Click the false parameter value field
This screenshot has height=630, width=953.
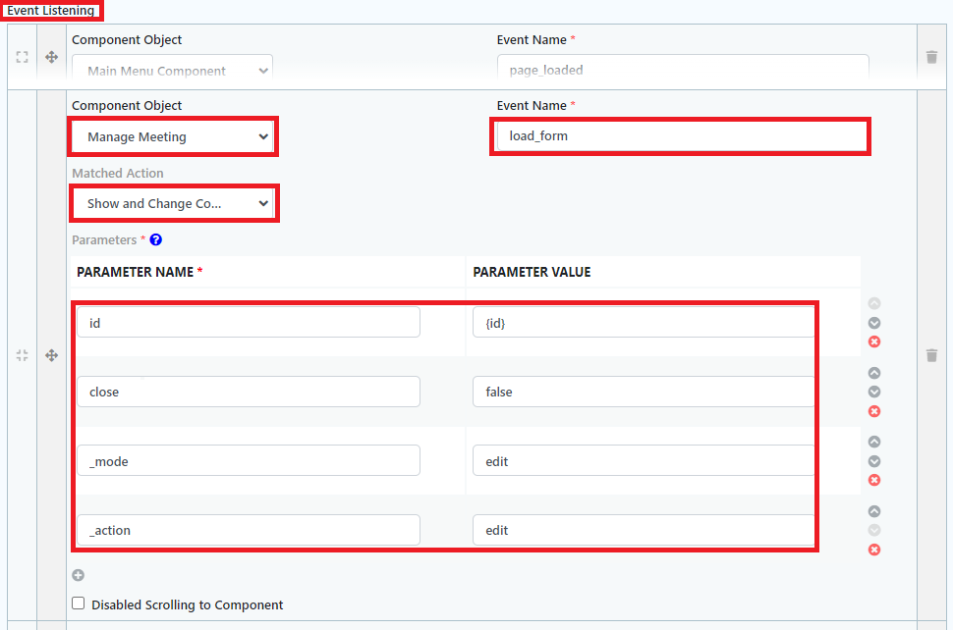(643, 392)
